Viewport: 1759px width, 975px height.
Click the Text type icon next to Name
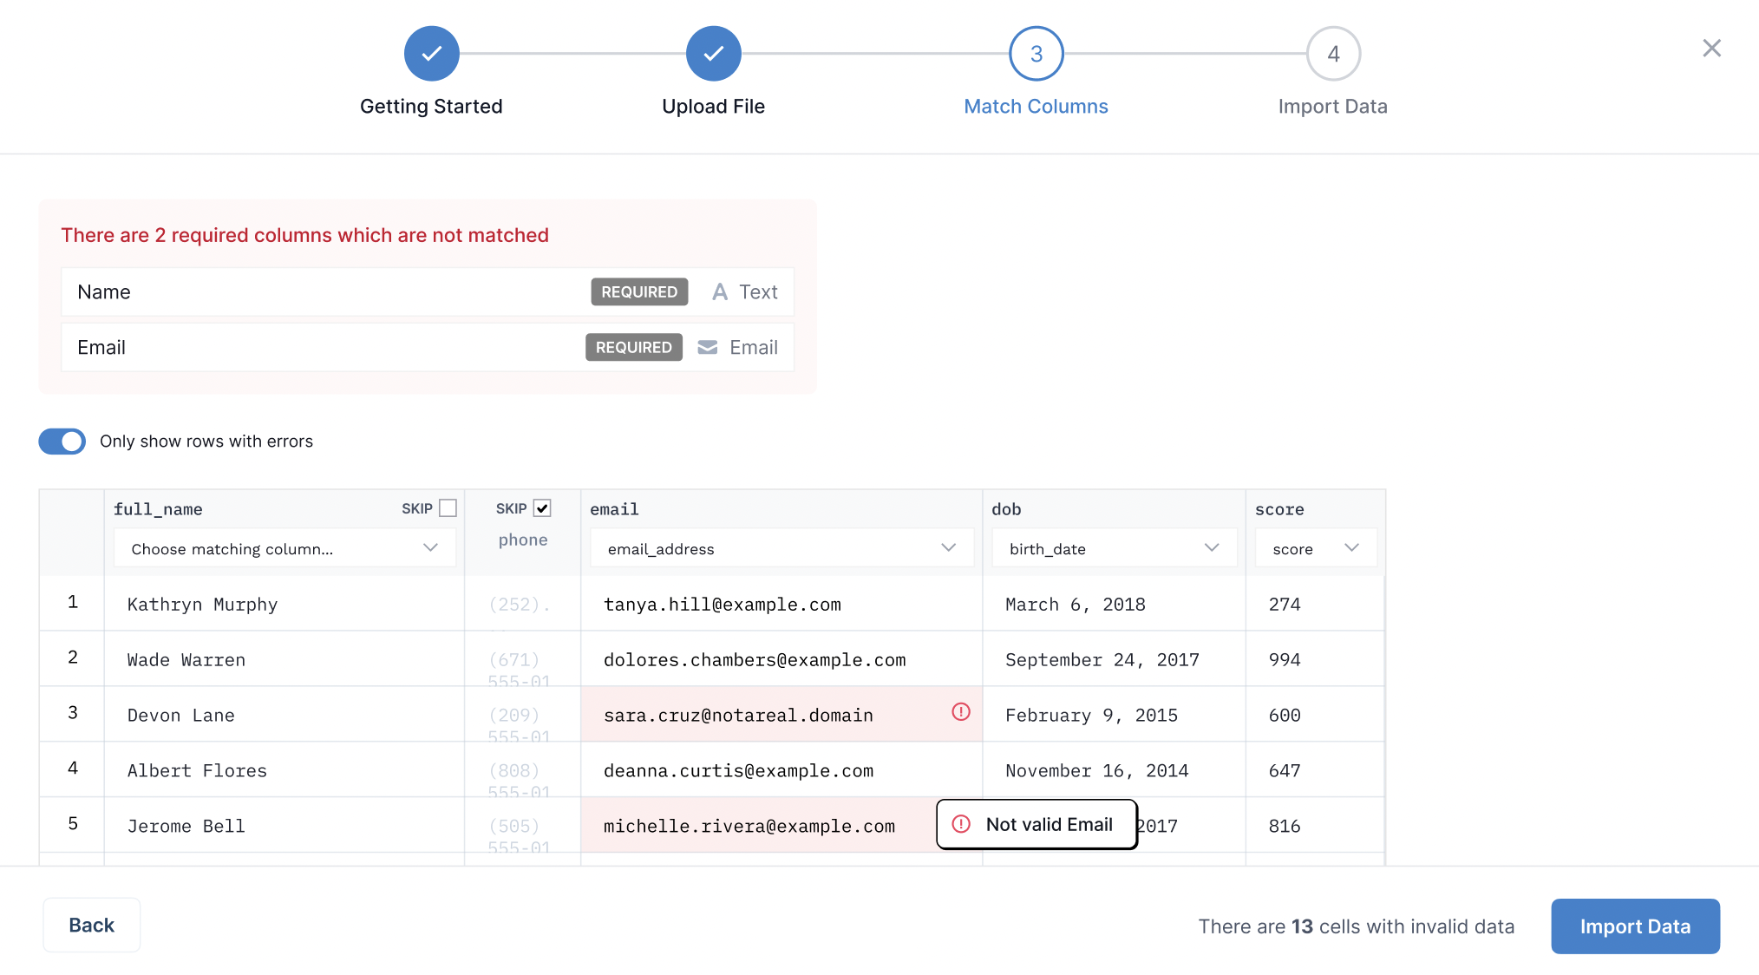click(718, 291)
